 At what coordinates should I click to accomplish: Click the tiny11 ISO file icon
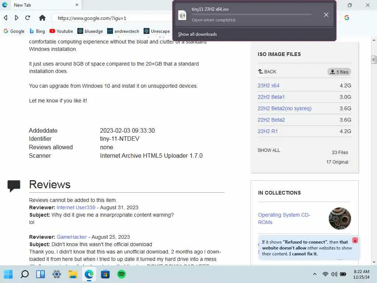183,15
